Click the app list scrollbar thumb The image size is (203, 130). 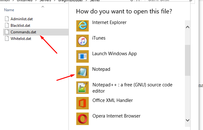188,60
